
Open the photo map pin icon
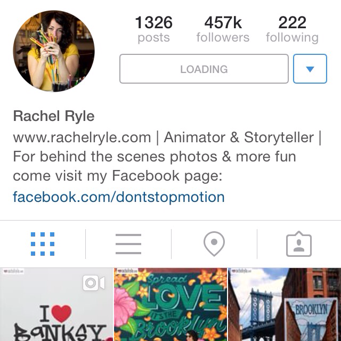click(214, 245)
